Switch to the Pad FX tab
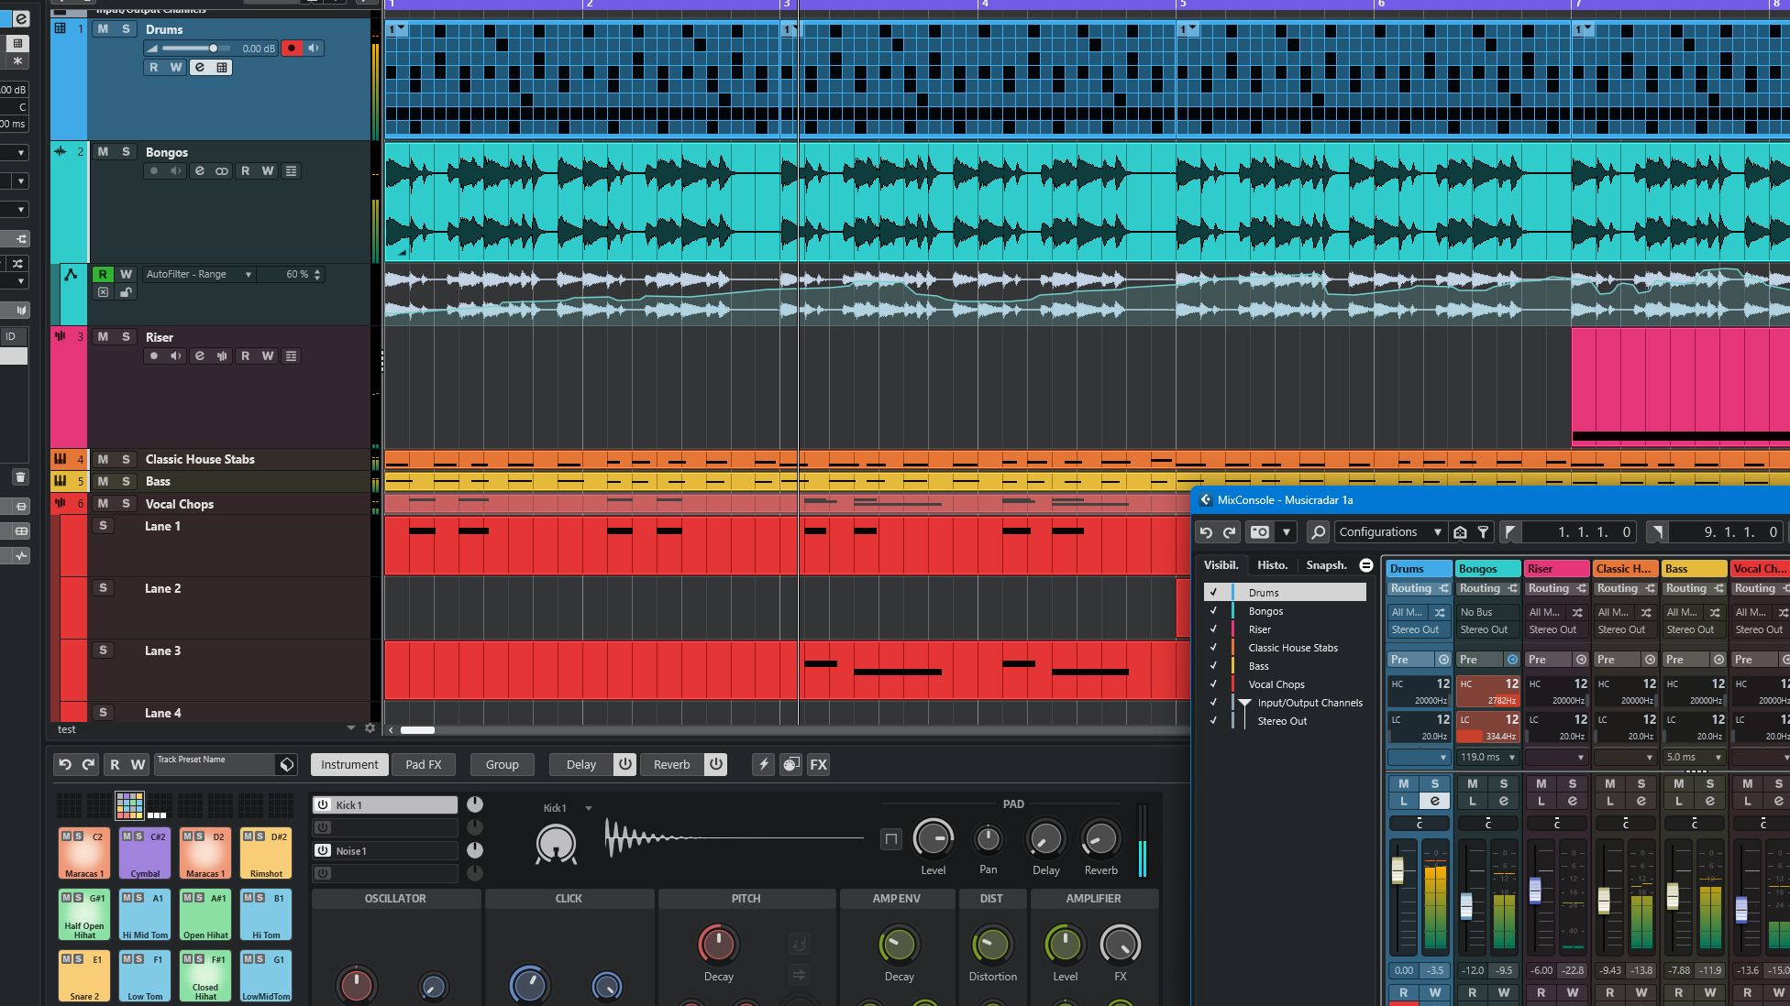 pos(424,764)
